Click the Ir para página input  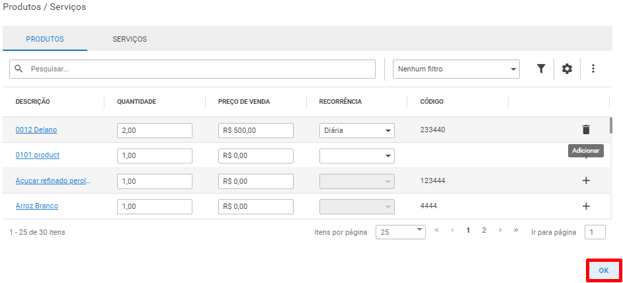coord(595,232)
